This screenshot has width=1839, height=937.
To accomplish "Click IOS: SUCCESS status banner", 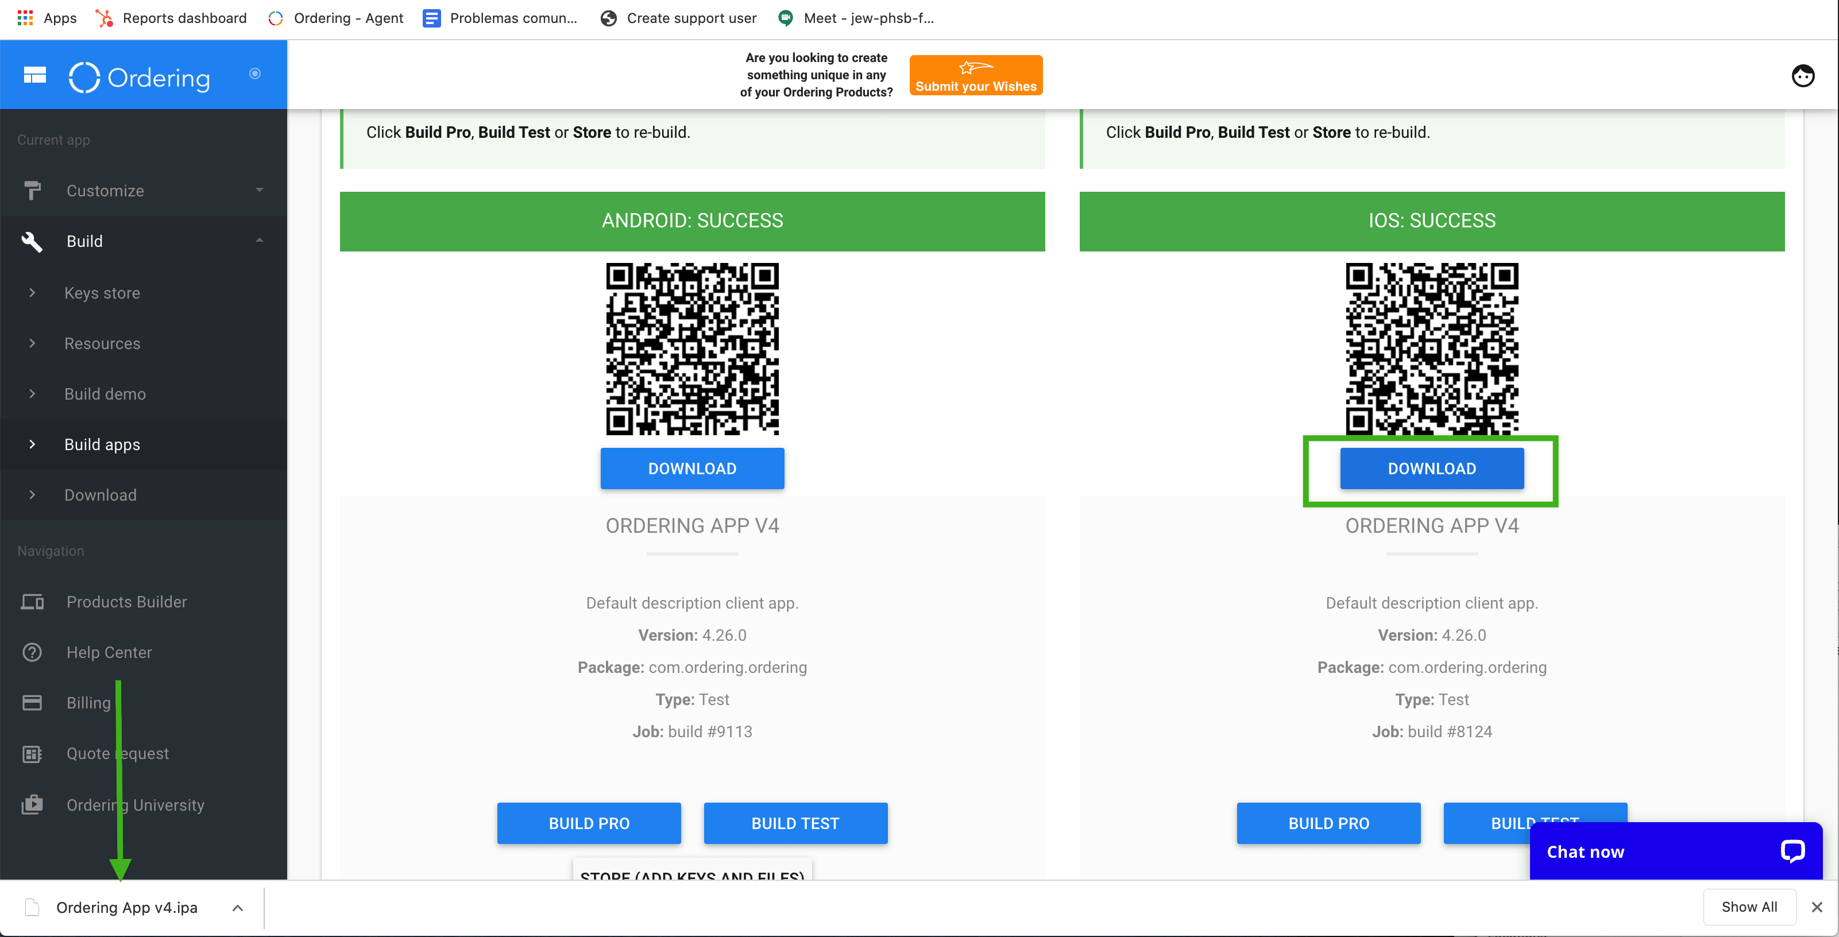I will click(1431, 221).
